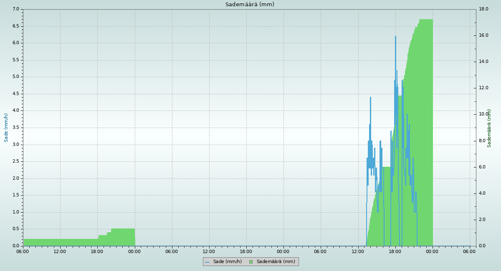Click the tallest blue rain rate spike peak
The width and height of the screenshot is (501, 271).
point(395,37)
